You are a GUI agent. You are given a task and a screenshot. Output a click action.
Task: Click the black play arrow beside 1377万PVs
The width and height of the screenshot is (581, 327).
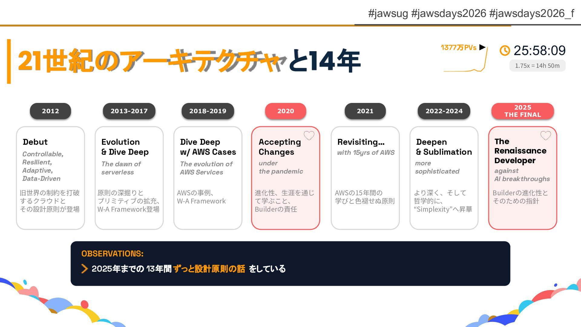482,47
